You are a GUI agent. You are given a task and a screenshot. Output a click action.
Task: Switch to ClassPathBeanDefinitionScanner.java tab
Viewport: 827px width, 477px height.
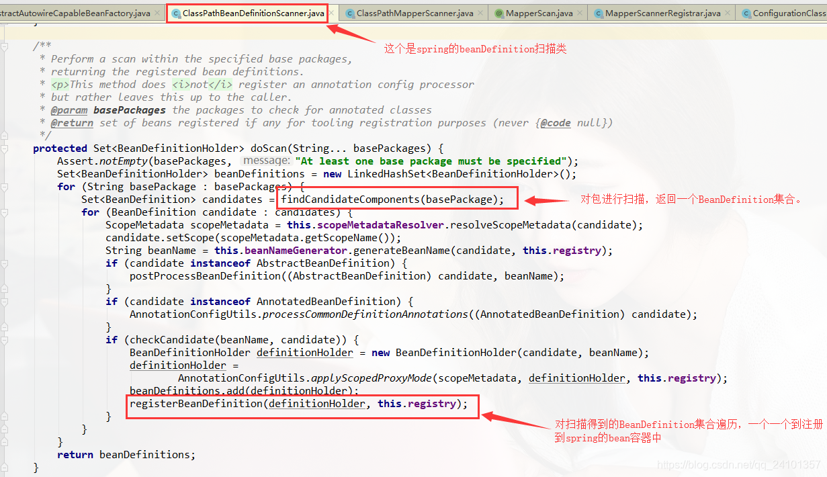254,13
